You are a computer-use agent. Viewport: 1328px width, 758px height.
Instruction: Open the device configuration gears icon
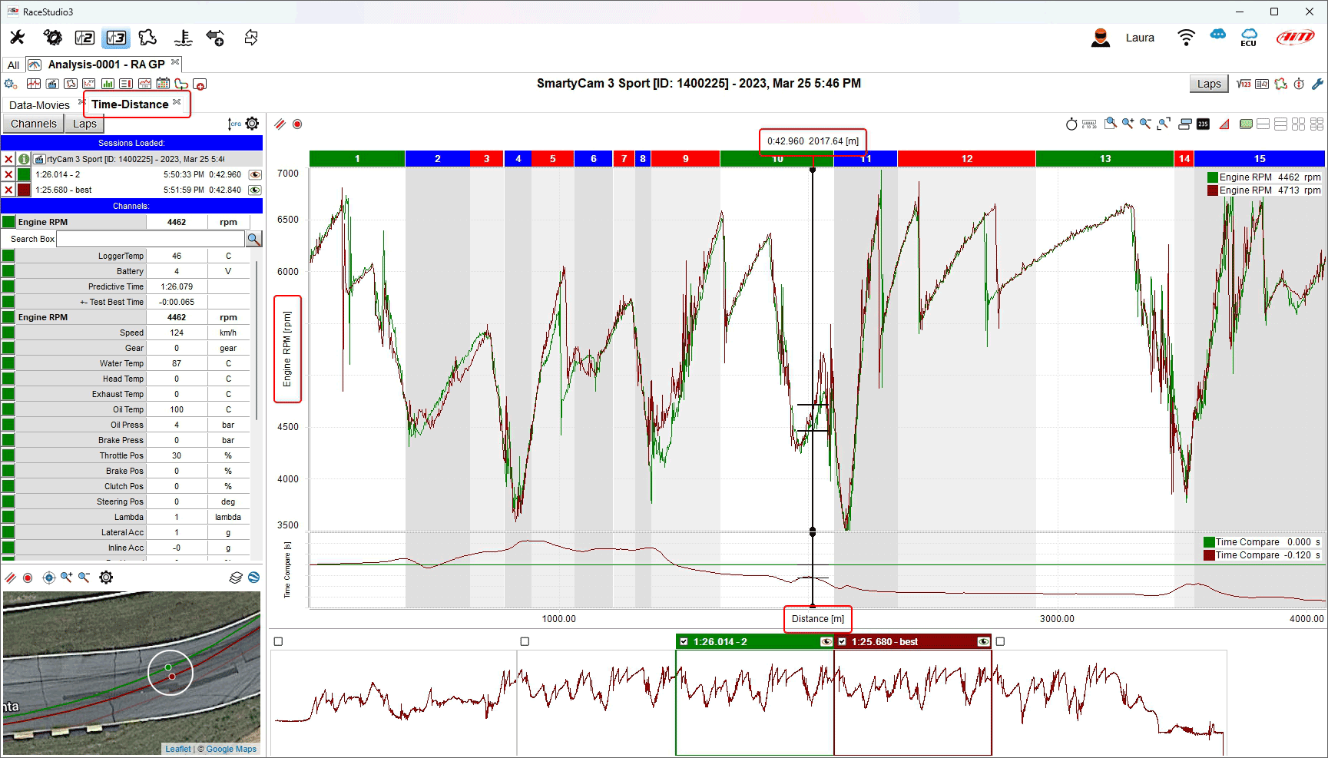point(52,38)
